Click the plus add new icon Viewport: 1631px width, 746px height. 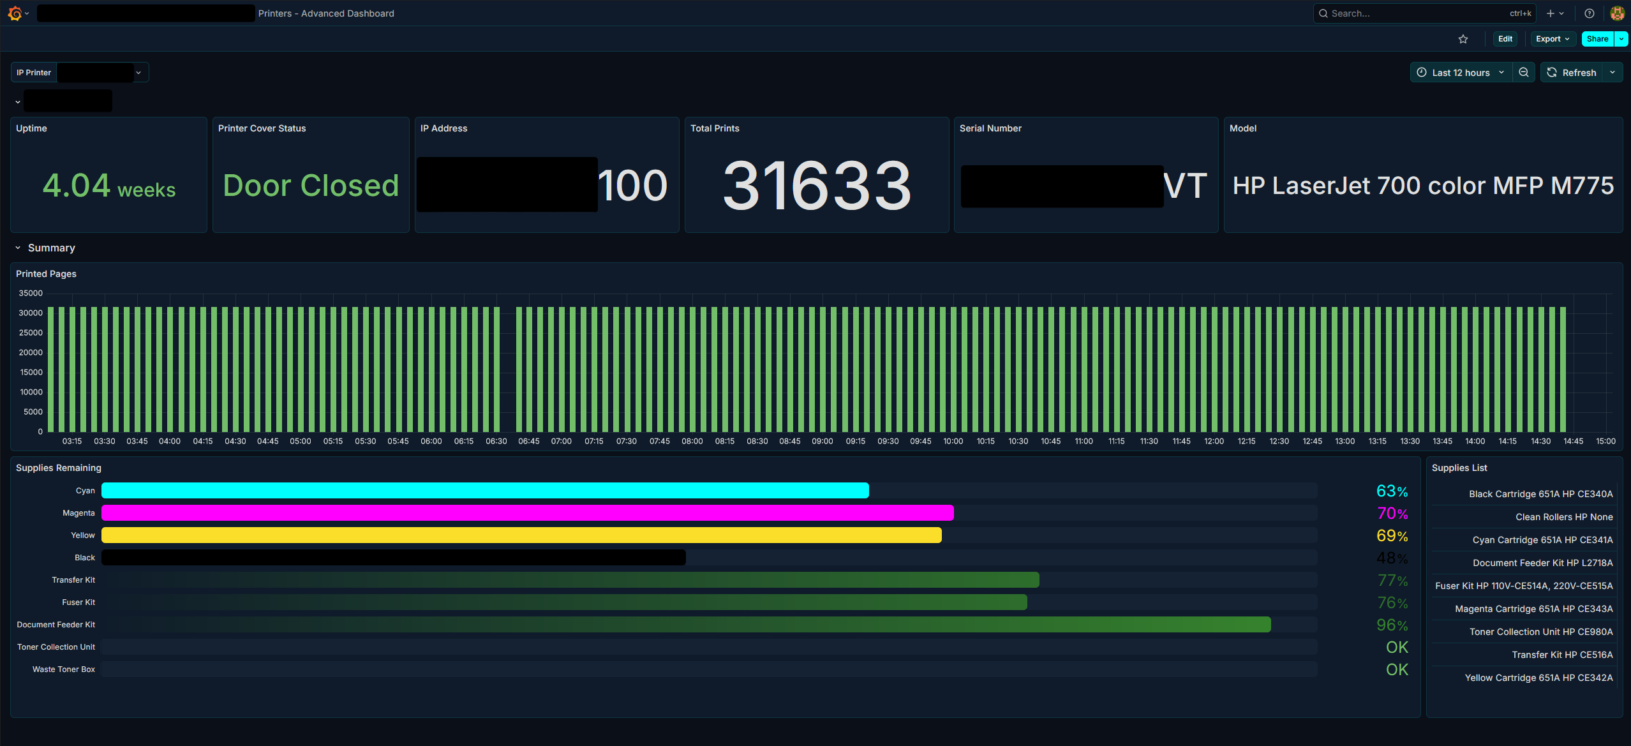[x=1551, y=13]
